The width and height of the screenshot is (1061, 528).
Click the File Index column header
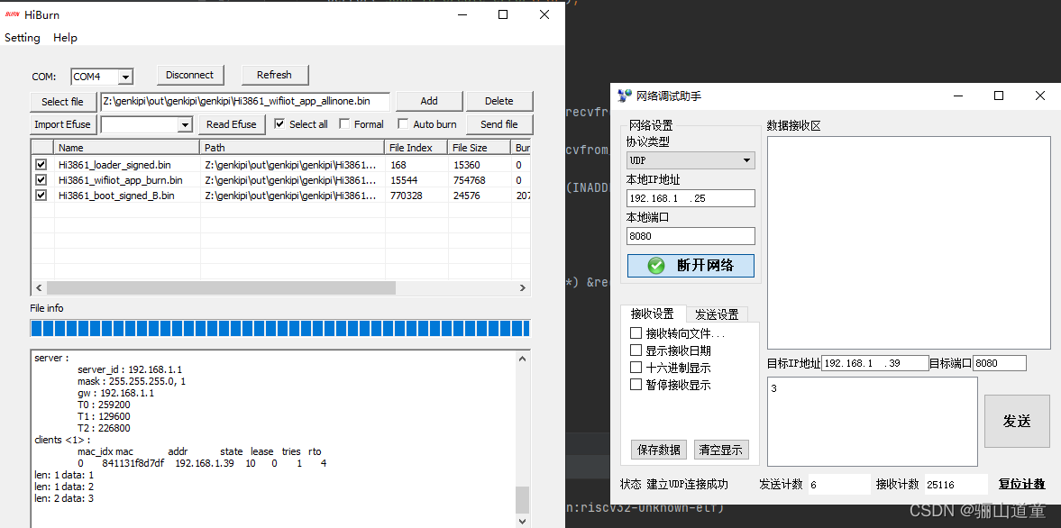tap(416, 148)
